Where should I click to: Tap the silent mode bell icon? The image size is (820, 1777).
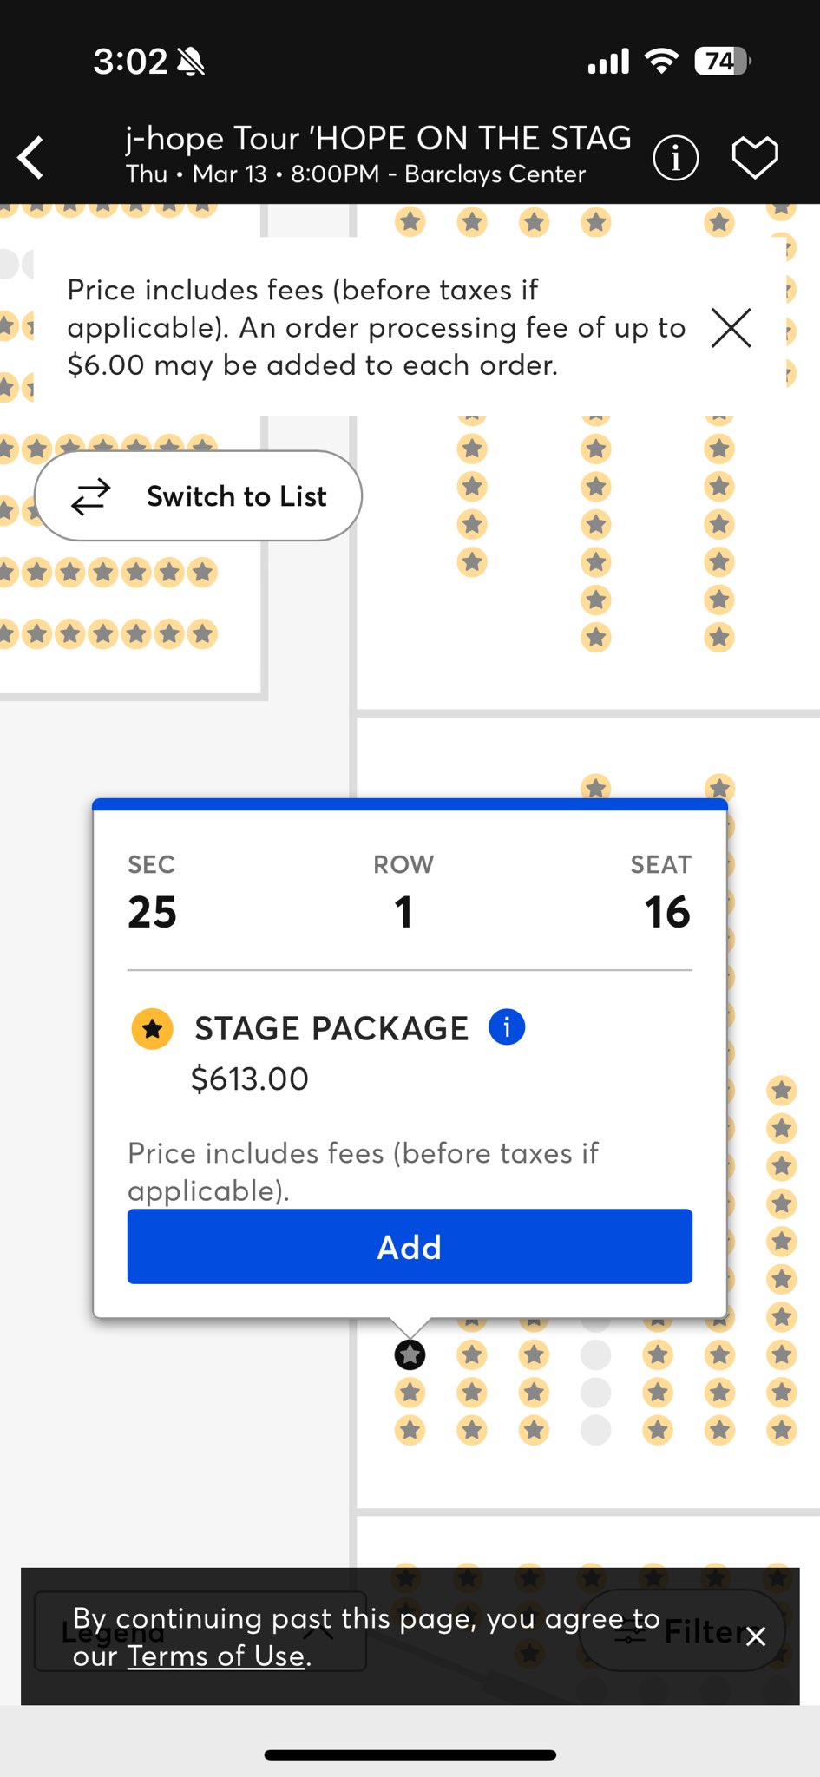point(190,62)
